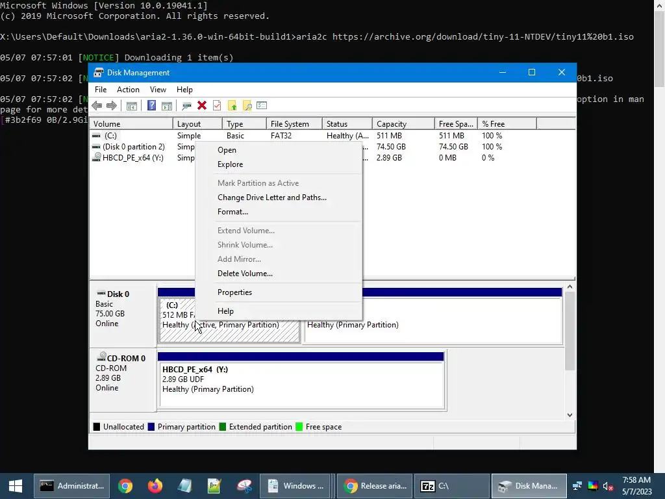This screenshot has width=665, height=499.
Task: Click the red X Delete toolbar icon
Action: [202, 106]
